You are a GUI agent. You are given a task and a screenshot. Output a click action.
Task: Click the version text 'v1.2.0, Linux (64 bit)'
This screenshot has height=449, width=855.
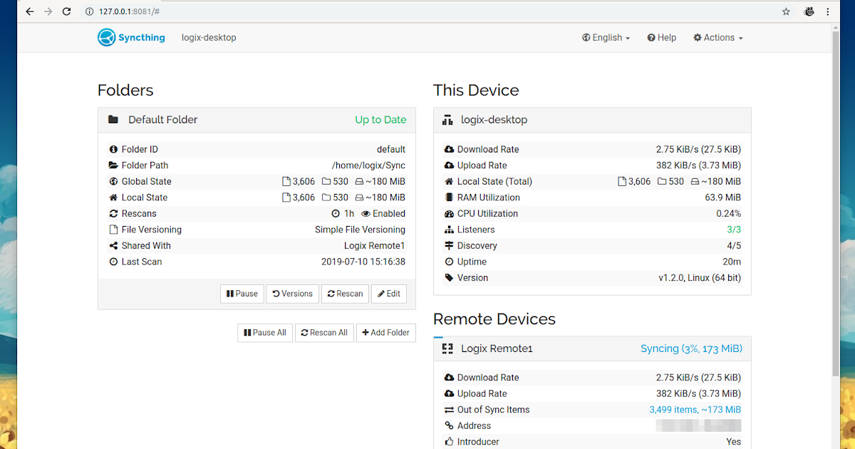[x=700, y=278]
